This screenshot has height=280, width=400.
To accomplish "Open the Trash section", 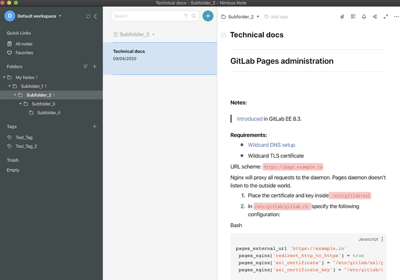I will point(13,160).
